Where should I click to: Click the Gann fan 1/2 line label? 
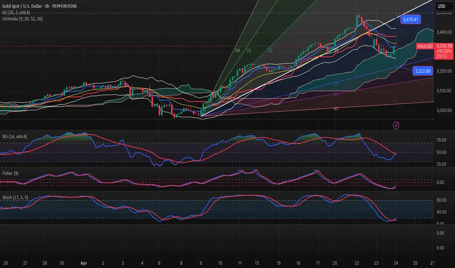(x=269, y=51)
